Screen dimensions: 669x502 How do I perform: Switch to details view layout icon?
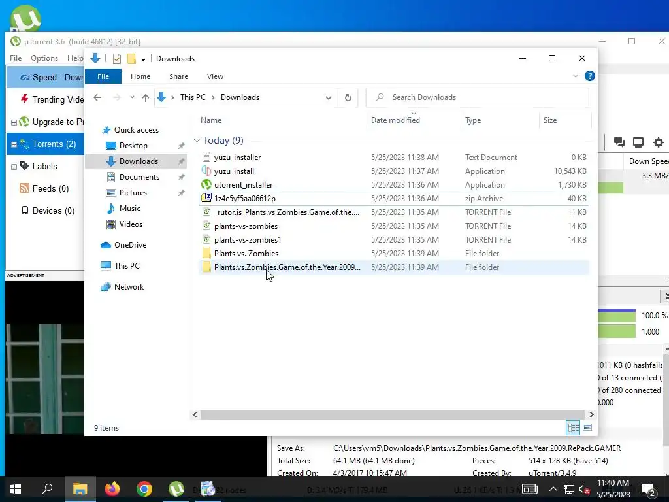[x=572, y=427]
